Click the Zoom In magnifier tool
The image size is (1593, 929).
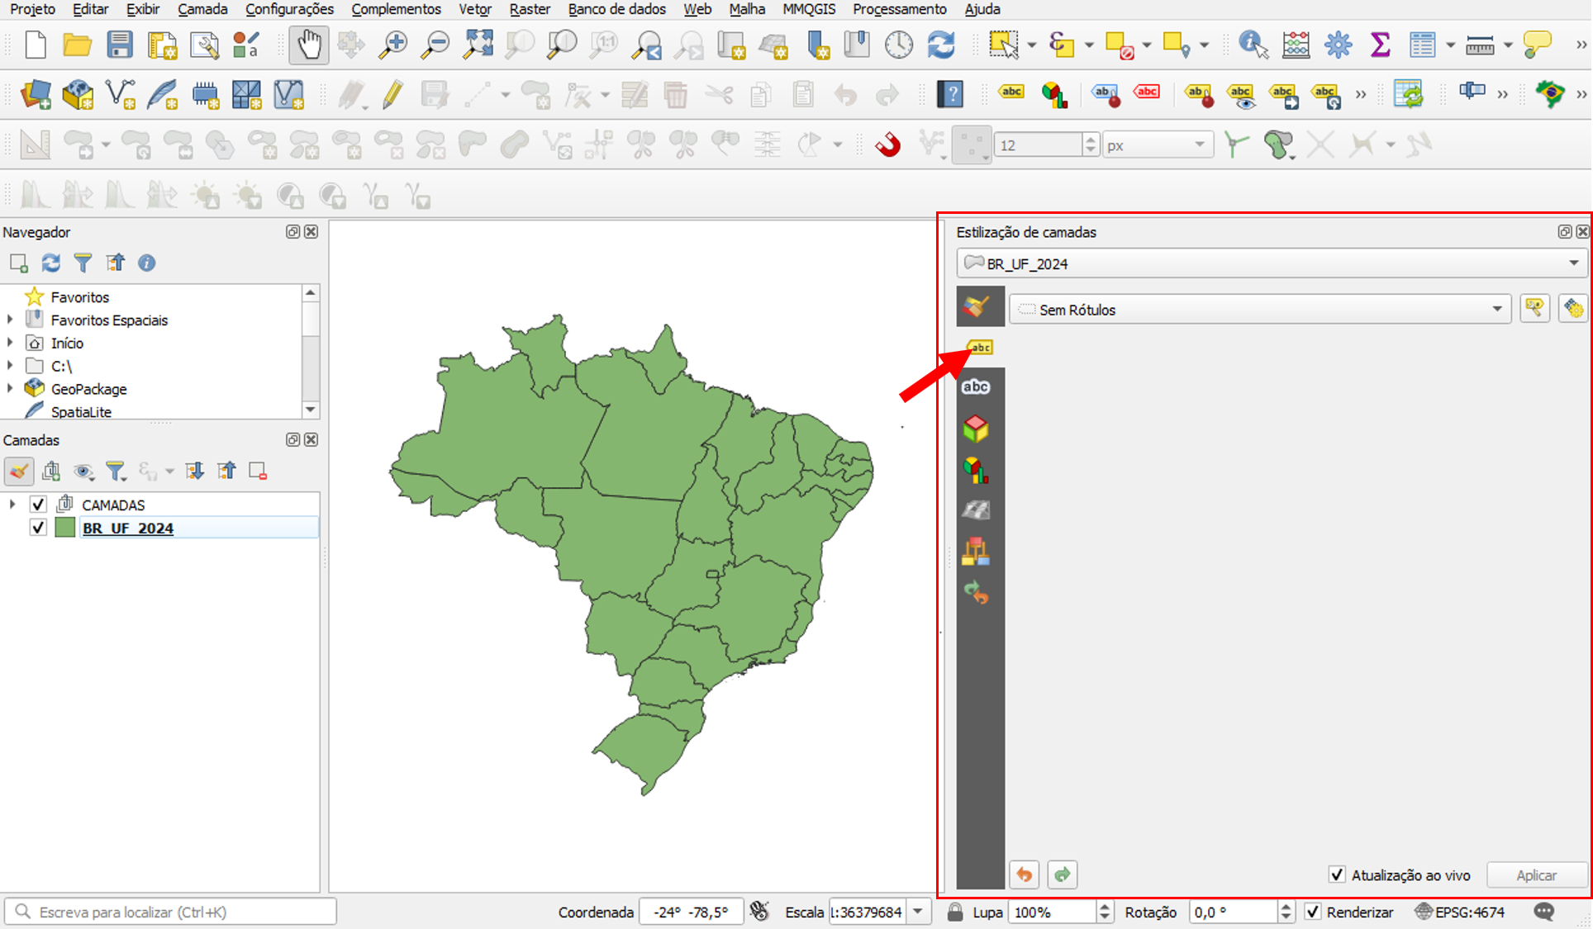393,45
